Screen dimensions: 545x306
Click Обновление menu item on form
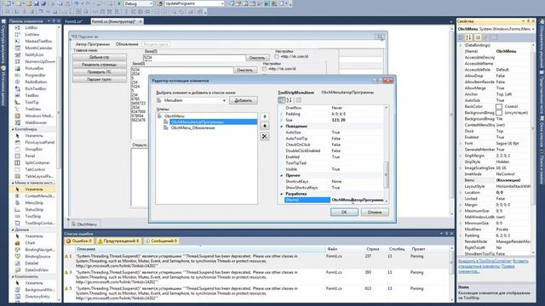[127, 44]
